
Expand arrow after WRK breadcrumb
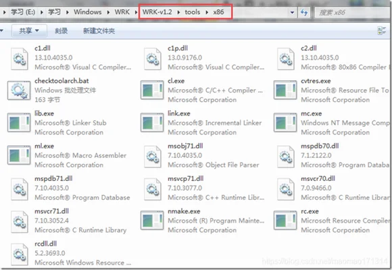136,12
